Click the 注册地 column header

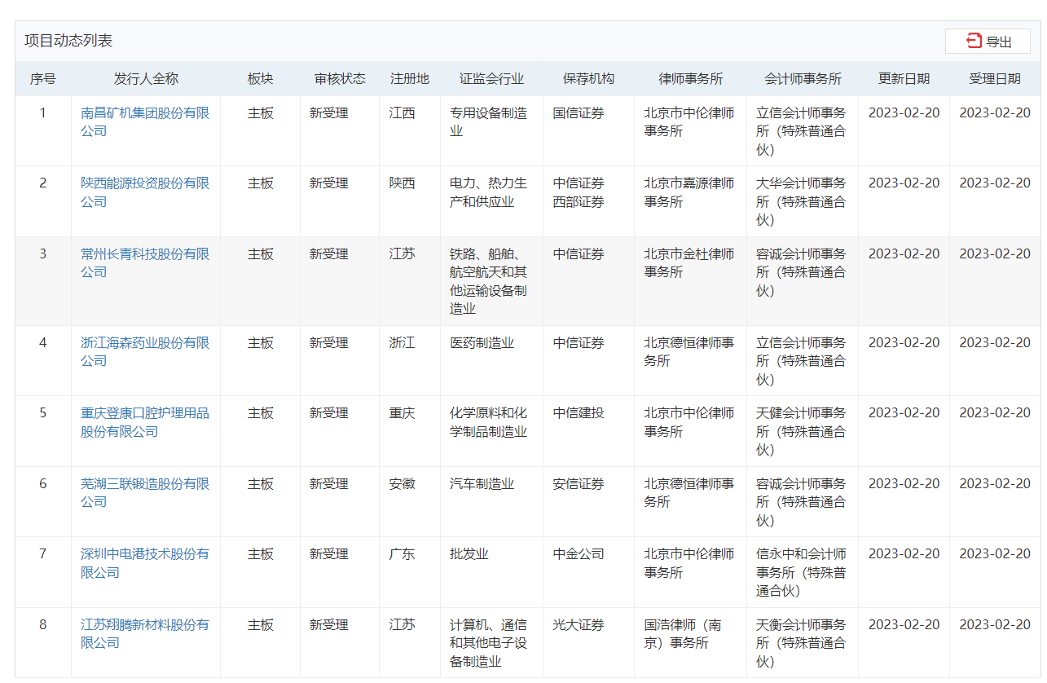point(410,79)
